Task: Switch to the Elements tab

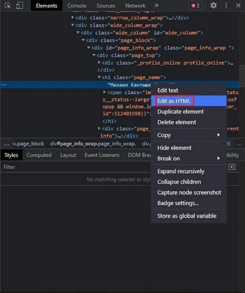Action: (46, 6)
